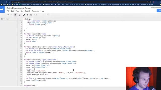Click the zoom magnifier in address bar
Image resolution: width=161 pixels, height=90 pixels.
(x=148, y=2)
